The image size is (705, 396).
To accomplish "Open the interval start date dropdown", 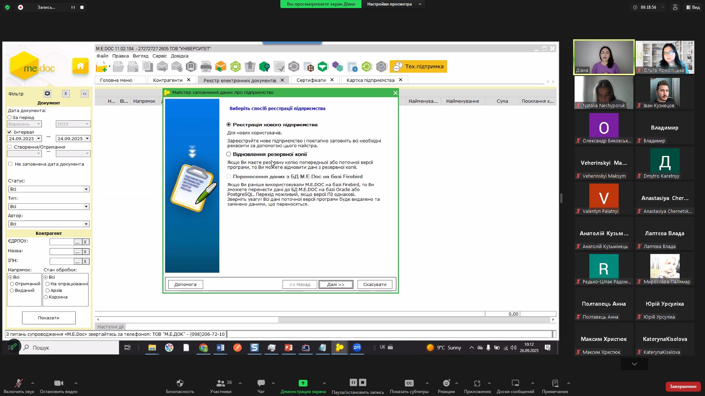I will click(x=38, y=139).
